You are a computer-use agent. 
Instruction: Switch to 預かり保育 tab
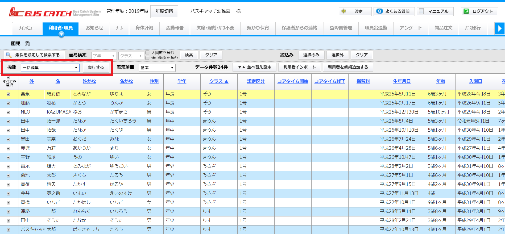point(258,28)
